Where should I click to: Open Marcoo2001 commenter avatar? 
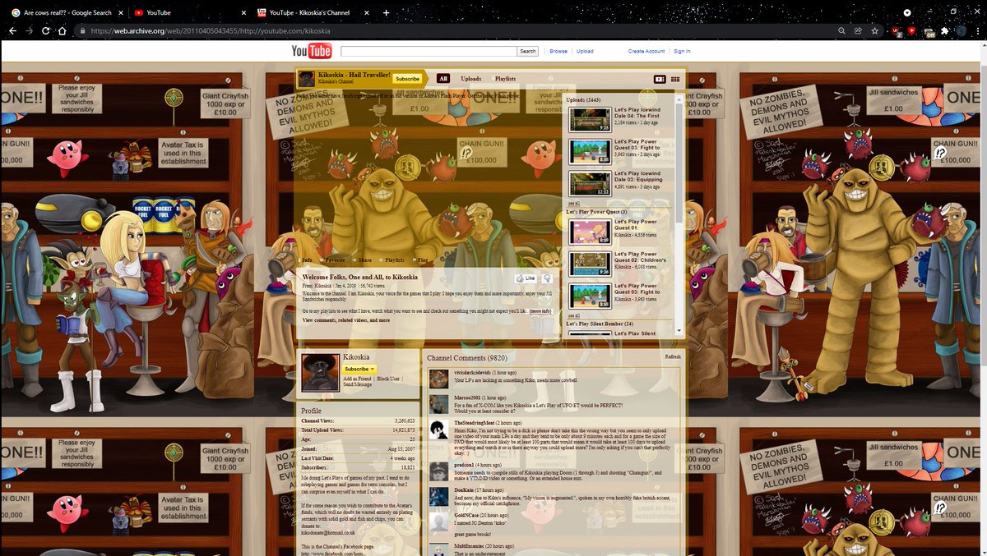pyautogui.click(x=438, y=403)
